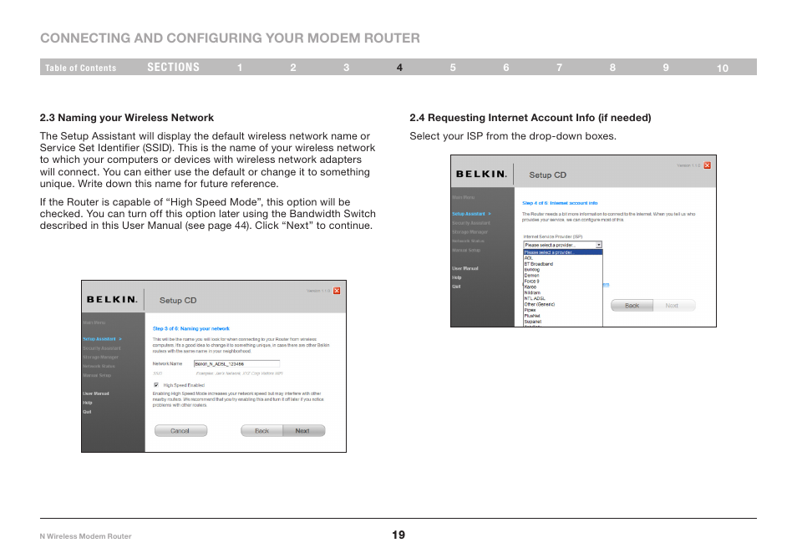Close the Step 4 Setup CD window

pos(707,165)
